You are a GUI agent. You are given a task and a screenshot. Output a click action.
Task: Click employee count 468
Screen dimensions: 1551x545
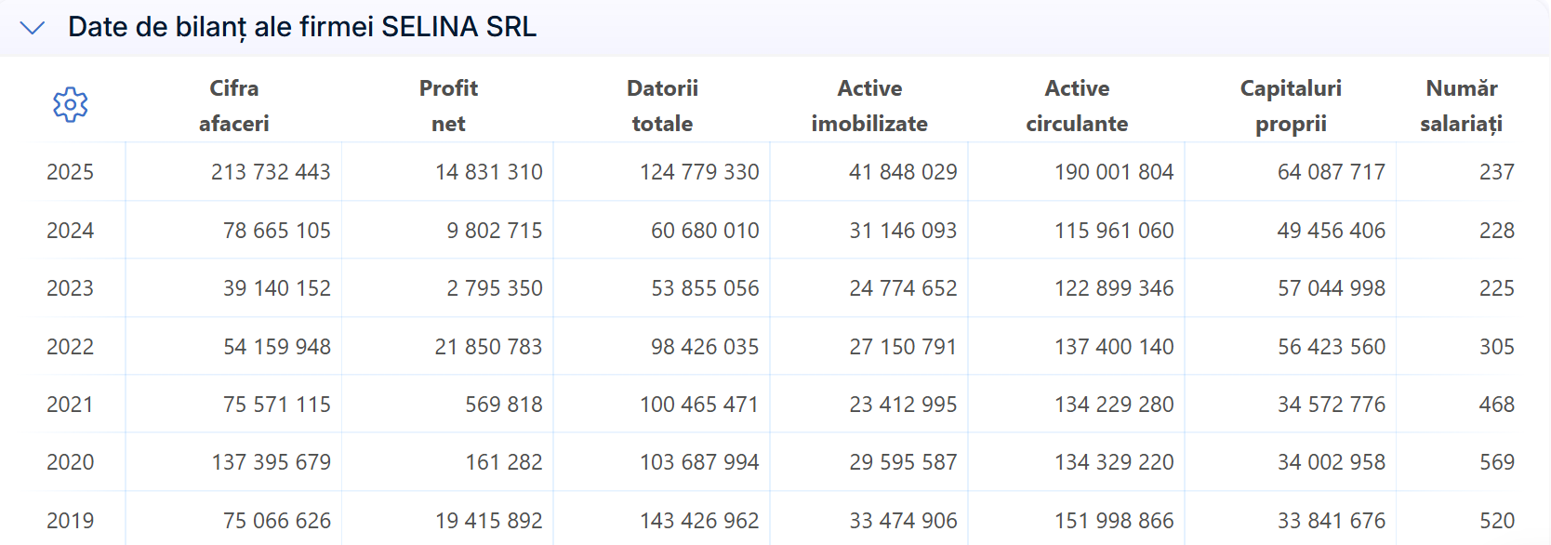pyautogui.click(x=1497, y=405)
